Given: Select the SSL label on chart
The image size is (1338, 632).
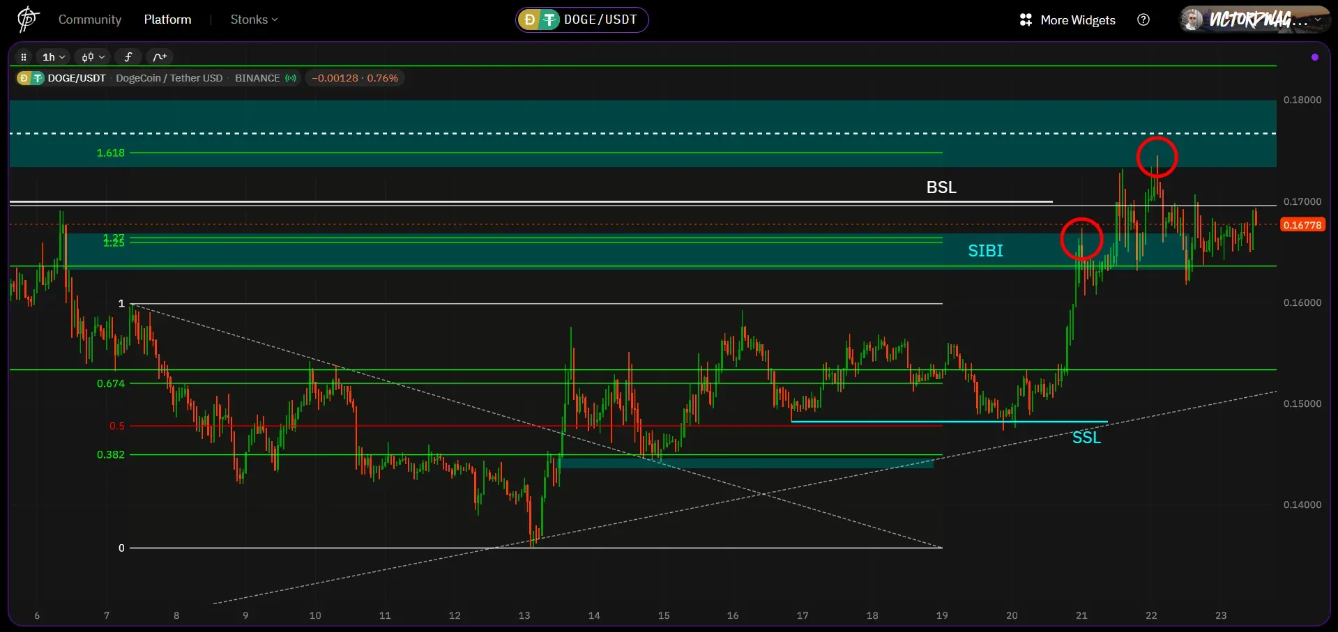Looking at the screenshot, I should (x=1086, y=438).
